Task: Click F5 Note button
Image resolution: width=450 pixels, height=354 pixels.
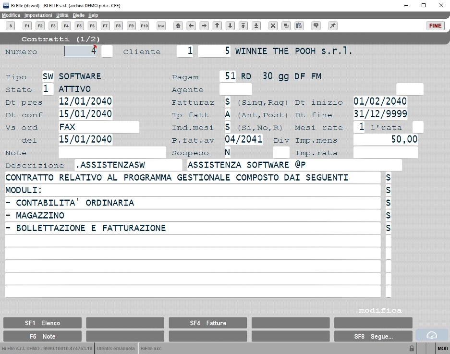Action: point(42,336)
